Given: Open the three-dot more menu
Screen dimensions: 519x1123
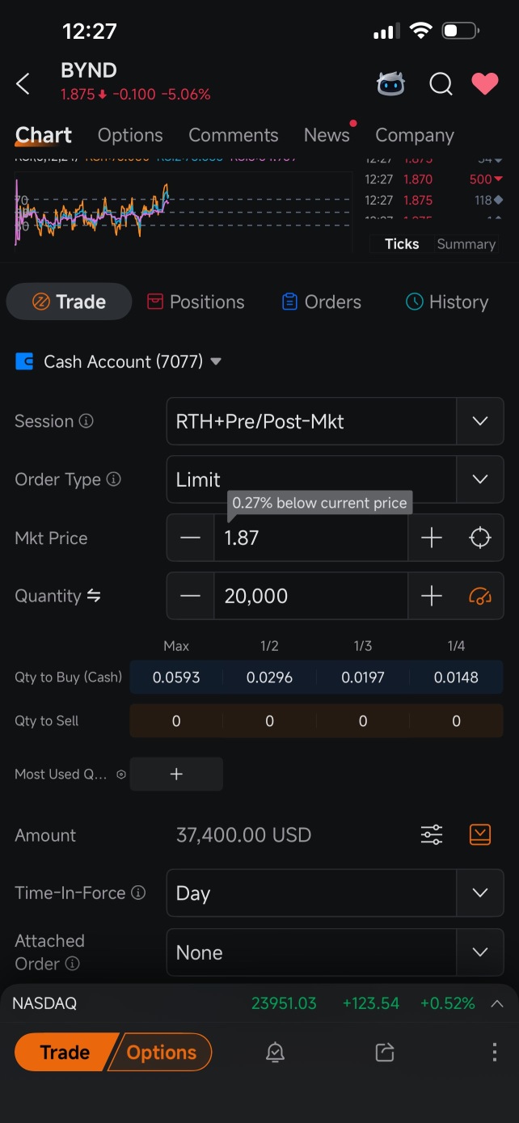Looking at the screenshot, I should point(494,1052).
